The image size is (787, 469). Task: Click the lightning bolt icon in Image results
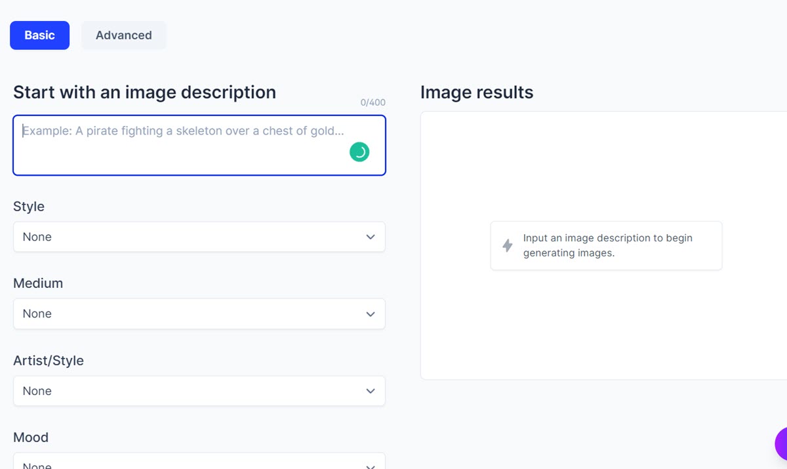[508, 245]
